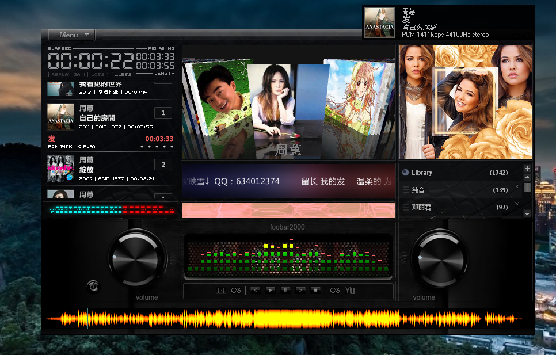Click the right Last.fm icon
556x355 pixels.
(335, 291)
